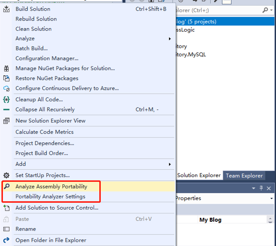Viewport: 276px width, 246px height.
Task: Select the project ending in ssLogic
Action: click(185, 30)
